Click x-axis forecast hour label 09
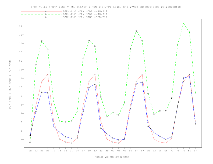 click(48, 151)
